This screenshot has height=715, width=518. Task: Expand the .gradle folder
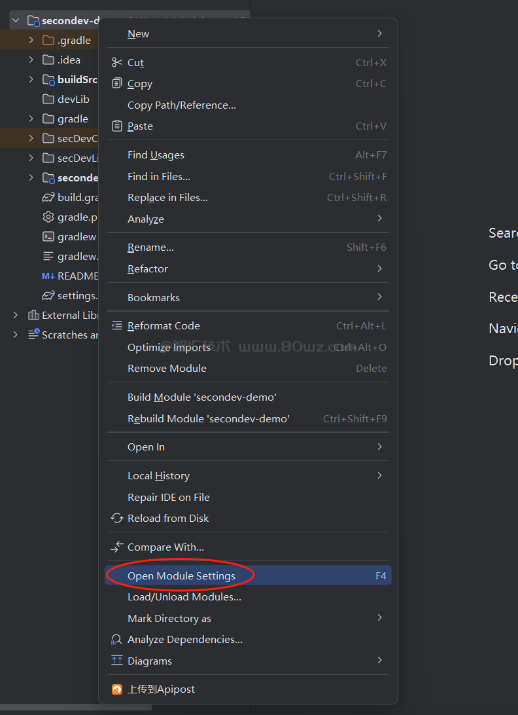click(31, 41)
